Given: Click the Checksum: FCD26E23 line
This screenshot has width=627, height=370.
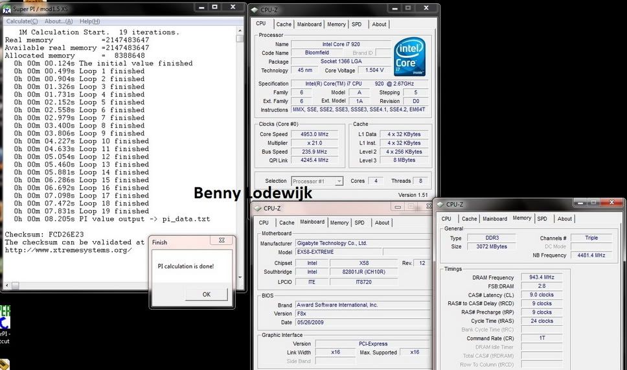Looking at the screenshot, I should (45, 235).
